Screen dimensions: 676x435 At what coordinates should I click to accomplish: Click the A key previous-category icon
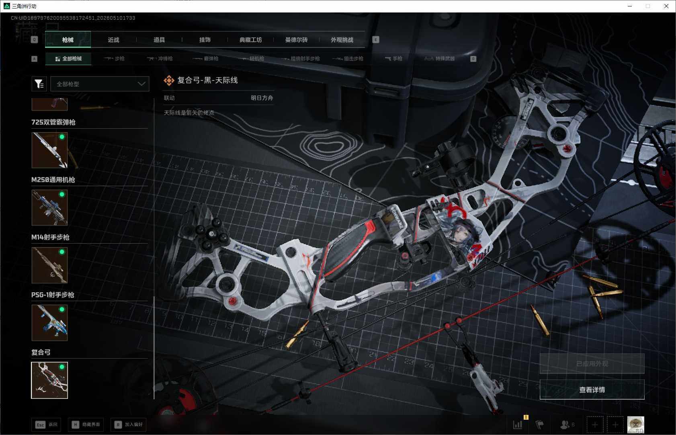point(34,59)
